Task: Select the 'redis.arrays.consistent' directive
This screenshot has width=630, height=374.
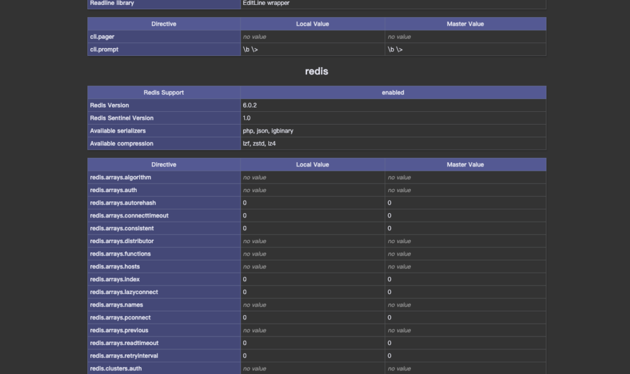Action: (x=122, y=228)
